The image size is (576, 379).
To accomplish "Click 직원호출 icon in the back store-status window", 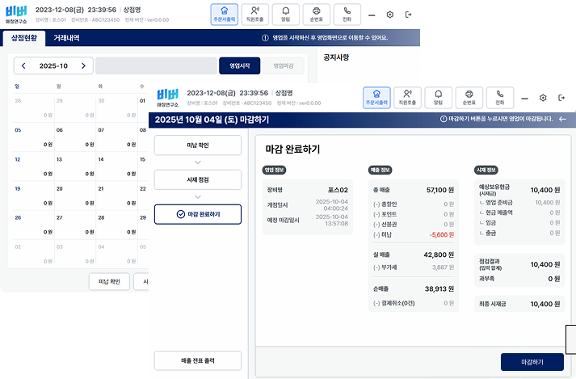I will pyautogui.click(x=255, y=15).
